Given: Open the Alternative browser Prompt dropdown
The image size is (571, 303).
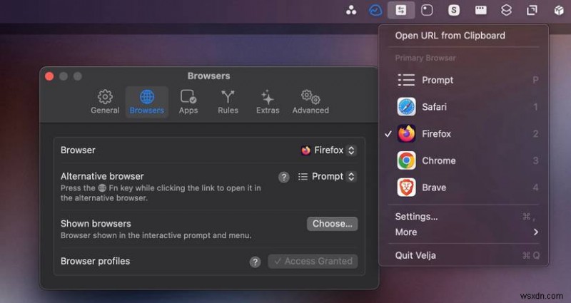Looking at the screenshot, I should [x=327, y=176].
